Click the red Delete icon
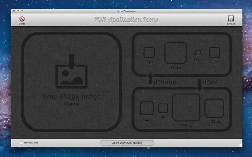Screen dimensions: 252x157 click(22, 19)
